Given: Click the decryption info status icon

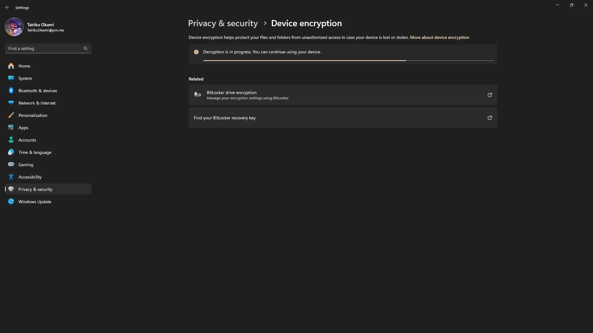Looking at the screenshot, I should tap(196, 52).
